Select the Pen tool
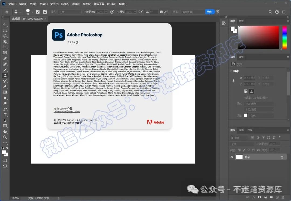The width and height of the screenshot is (291, 201). 5,109
